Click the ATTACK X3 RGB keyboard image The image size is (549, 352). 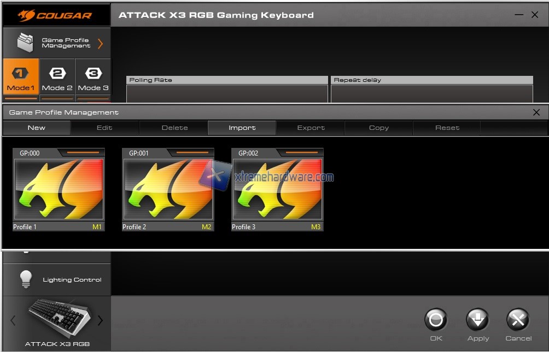57,318
